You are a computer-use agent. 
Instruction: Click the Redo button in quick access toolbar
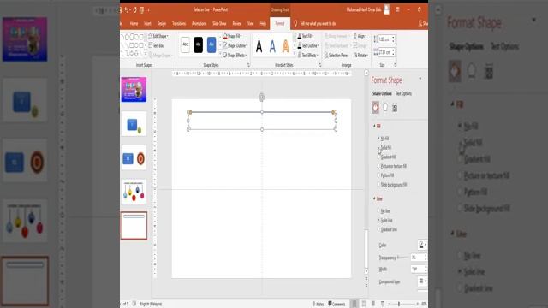134,9
